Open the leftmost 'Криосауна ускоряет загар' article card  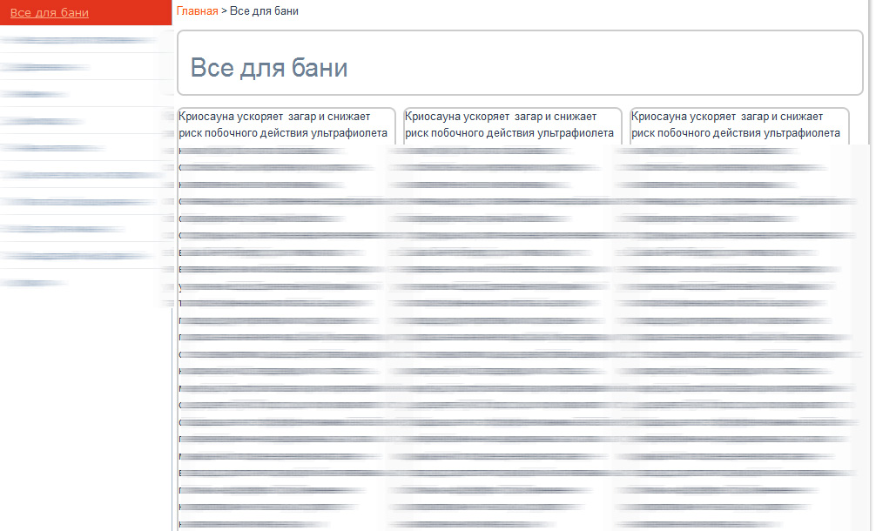tap(284, 124)
